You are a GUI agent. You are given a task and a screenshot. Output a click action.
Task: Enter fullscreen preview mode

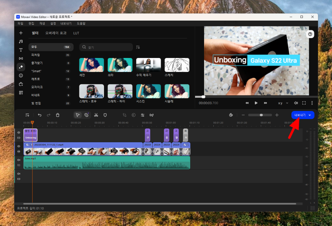(x=304, y=103)
